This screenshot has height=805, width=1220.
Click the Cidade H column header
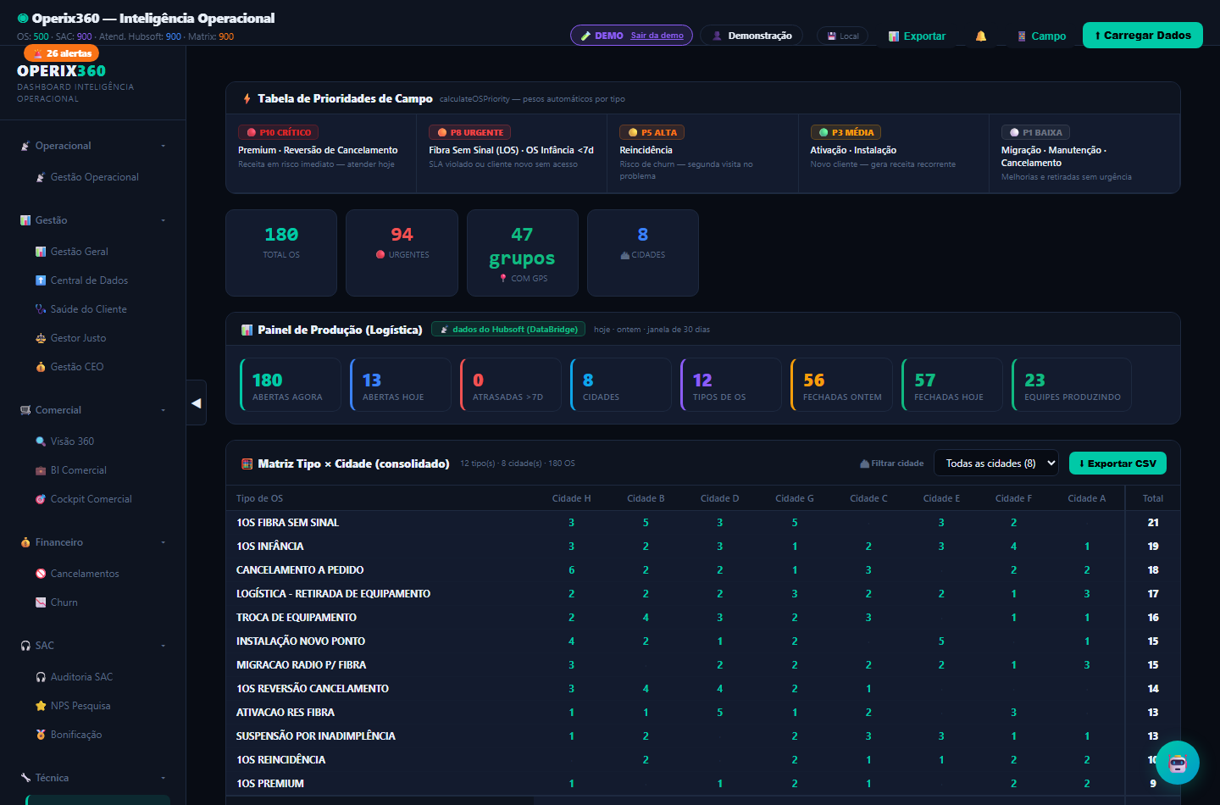(571, 498)
